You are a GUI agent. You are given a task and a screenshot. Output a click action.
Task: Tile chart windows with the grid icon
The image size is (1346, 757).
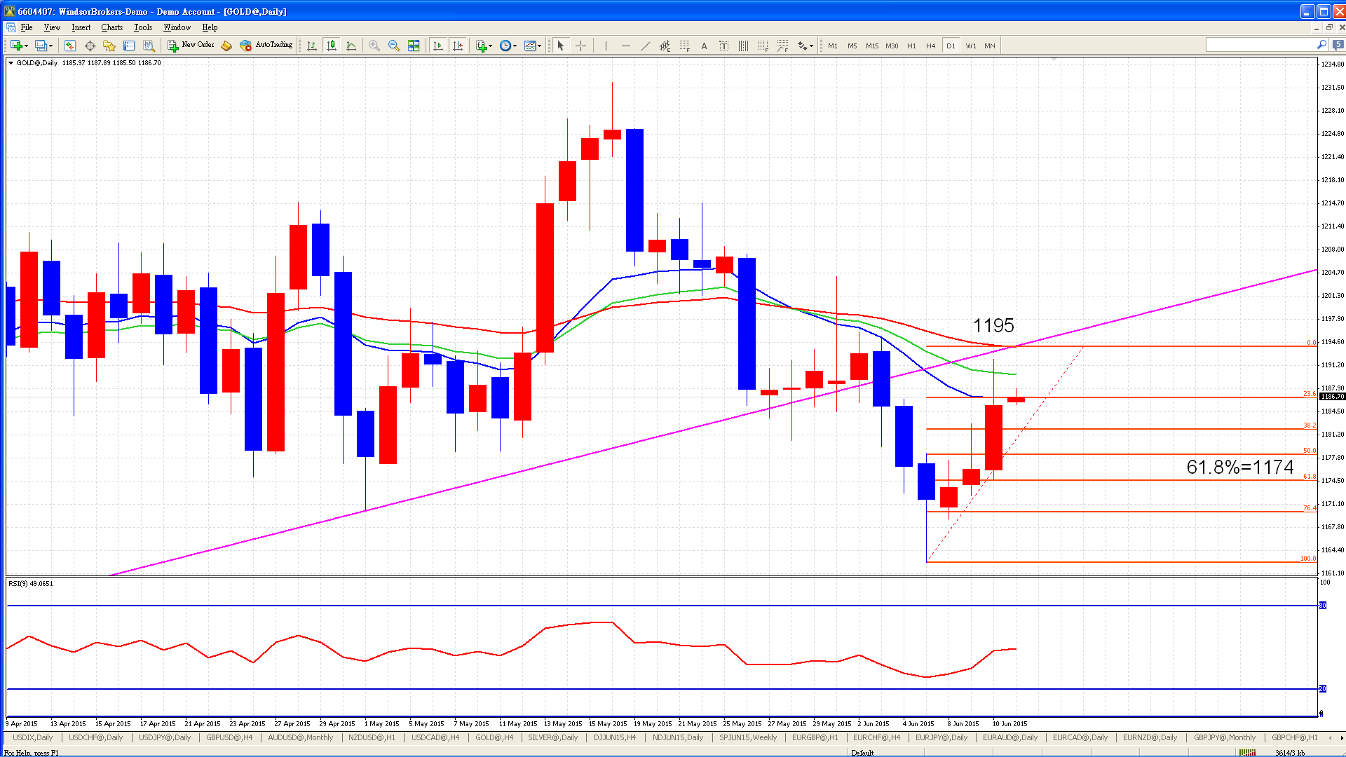pyautogui.click(x=414, y=46)
